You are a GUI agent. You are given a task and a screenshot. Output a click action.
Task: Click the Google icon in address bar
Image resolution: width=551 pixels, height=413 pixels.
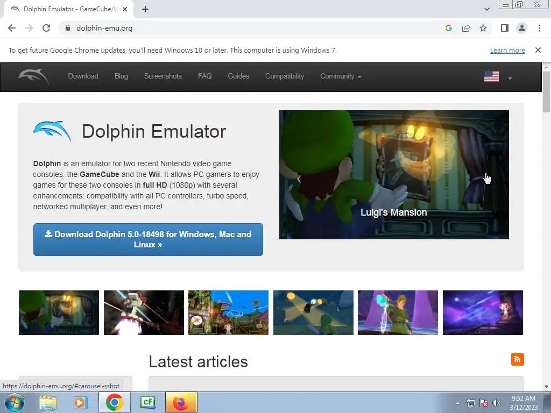click(x=448, y=28)
